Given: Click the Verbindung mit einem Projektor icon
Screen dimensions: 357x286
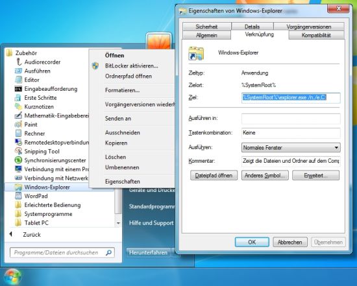Looking at the screenshot, I should pyautogui.click(x=18, y=169).
